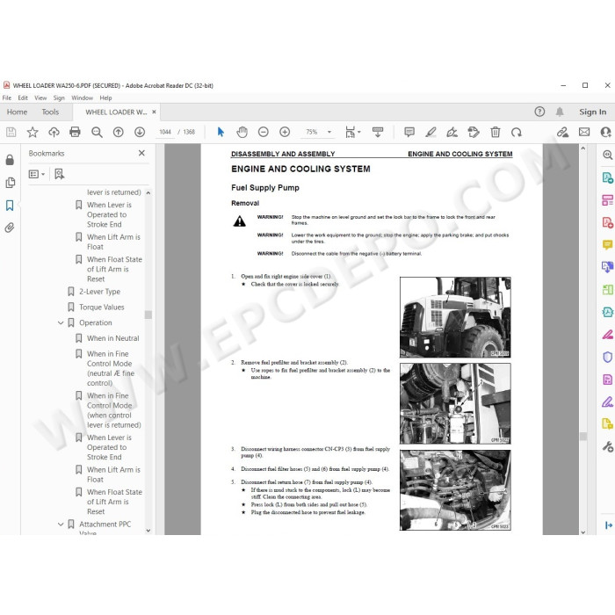Zoom in with plus button
This screenshot has width=615, height=615.
pos(285,132)
